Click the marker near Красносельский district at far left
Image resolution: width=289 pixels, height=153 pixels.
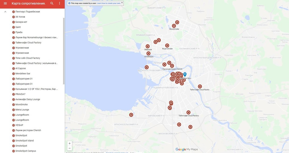click(131, 115)
